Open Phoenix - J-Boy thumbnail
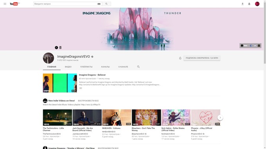Viewport: 266px width, 149px height. (206, 117)
